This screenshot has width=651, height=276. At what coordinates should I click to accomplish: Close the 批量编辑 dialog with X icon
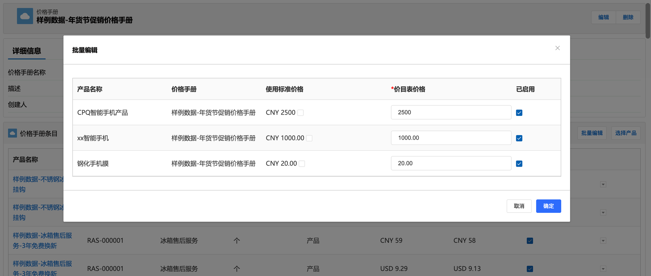click(557, 48)
